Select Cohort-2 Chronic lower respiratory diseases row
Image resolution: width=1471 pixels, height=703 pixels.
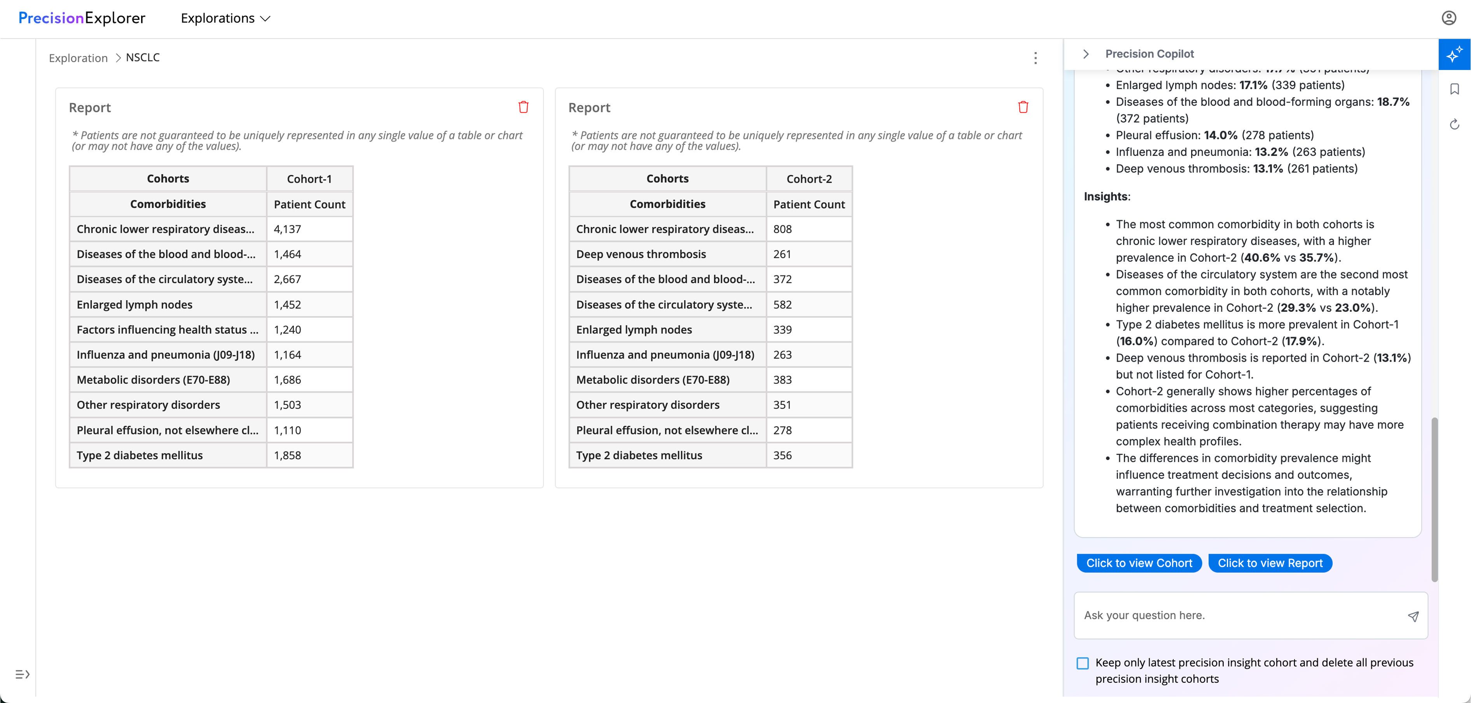(x=710, y=229)
